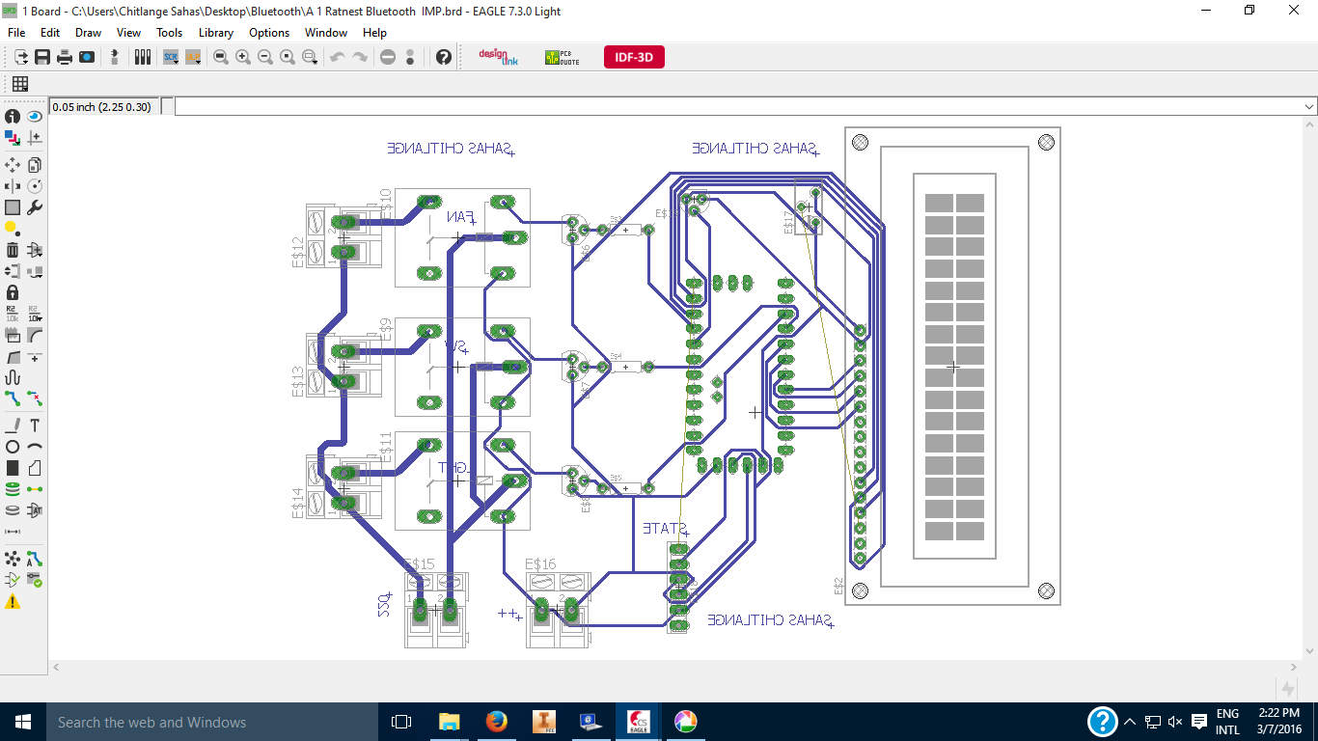Open the File menu
Screen dimensions: 1318x741
[x=16, y=33]
